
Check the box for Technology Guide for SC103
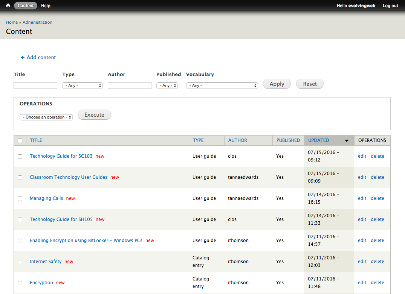(x=20, y=157)
